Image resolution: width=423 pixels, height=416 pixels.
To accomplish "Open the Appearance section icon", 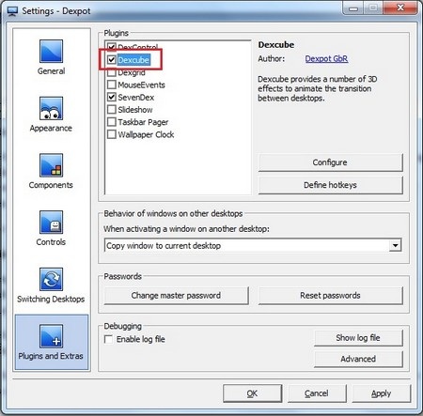I will coord(51,108).
